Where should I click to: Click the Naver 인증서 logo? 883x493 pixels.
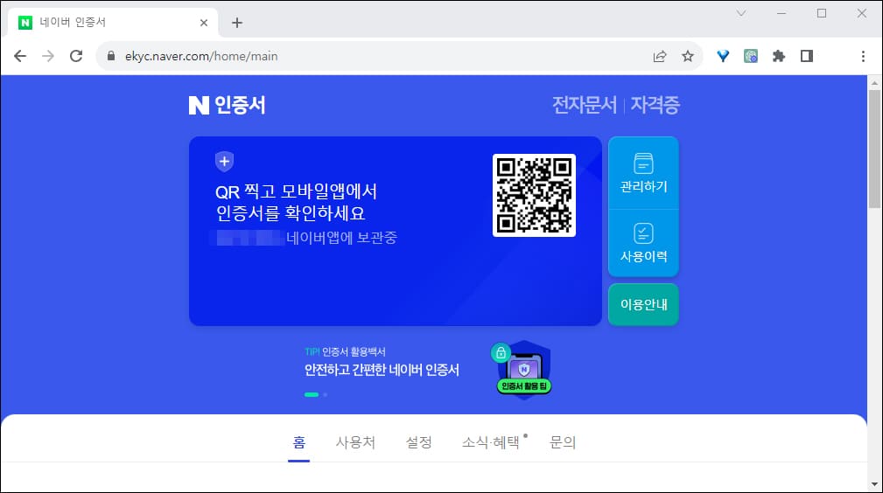pos(227,105)
